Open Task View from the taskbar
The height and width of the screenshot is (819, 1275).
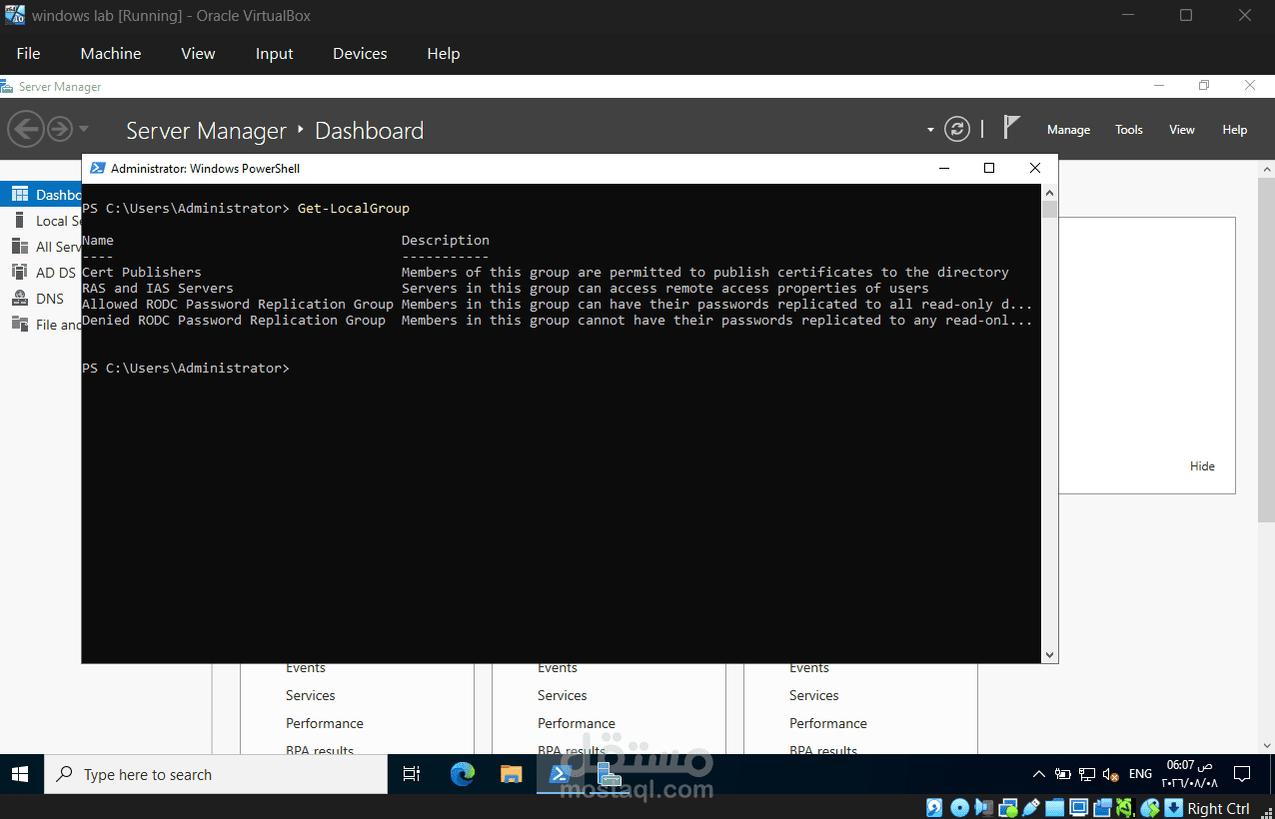(411, 774)
